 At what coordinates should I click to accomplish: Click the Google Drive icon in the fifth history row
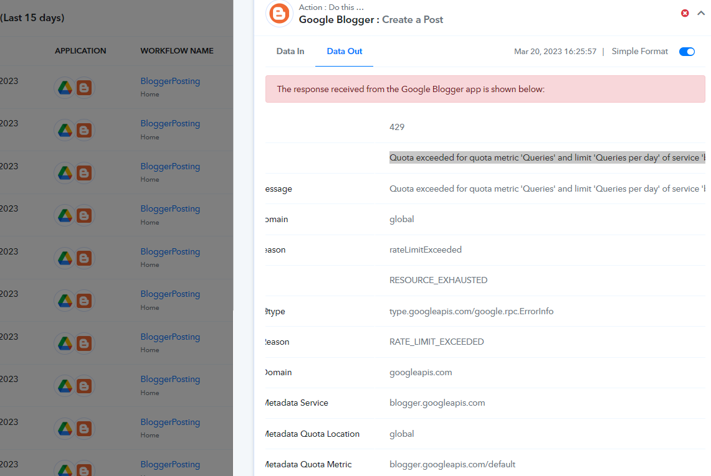click(x=65, y=258)
